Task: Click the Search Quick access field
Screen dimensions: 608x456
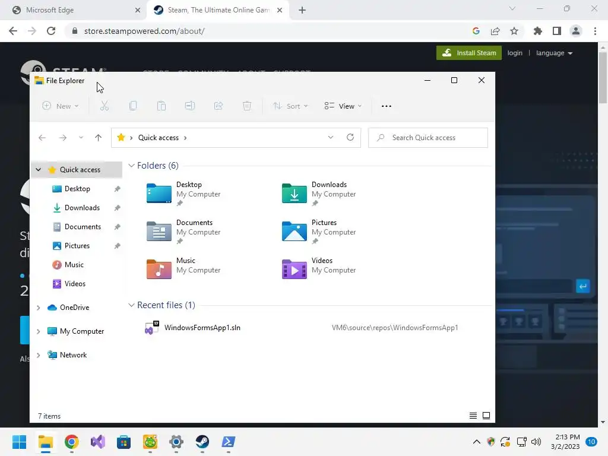Action: click(427, 138)
